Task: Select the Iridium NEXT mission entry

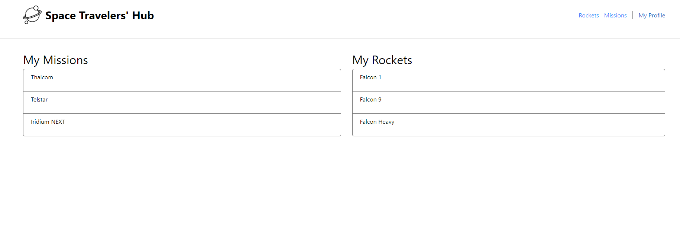Action: click(48, 122)
